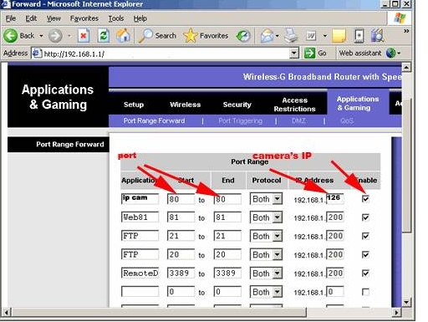The width and height of the screenshot is (428, 322).
Task: Open the Port Triggering subtab
Action: 240,120
